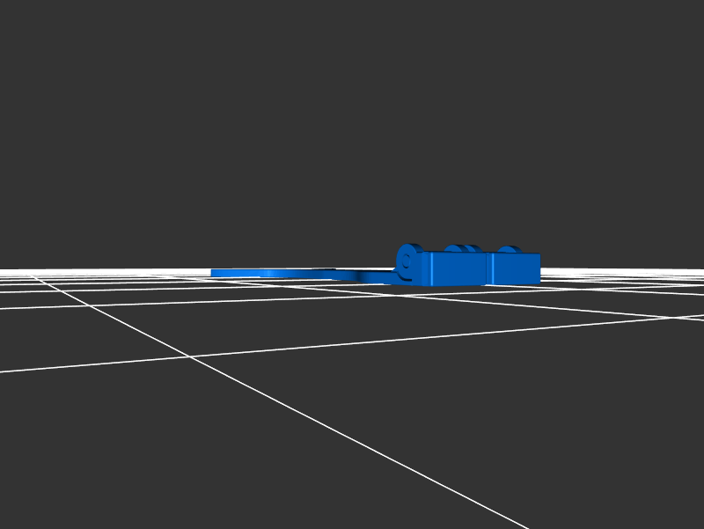Select the right rectangular block of the model
704x529 pixels.
516,268
